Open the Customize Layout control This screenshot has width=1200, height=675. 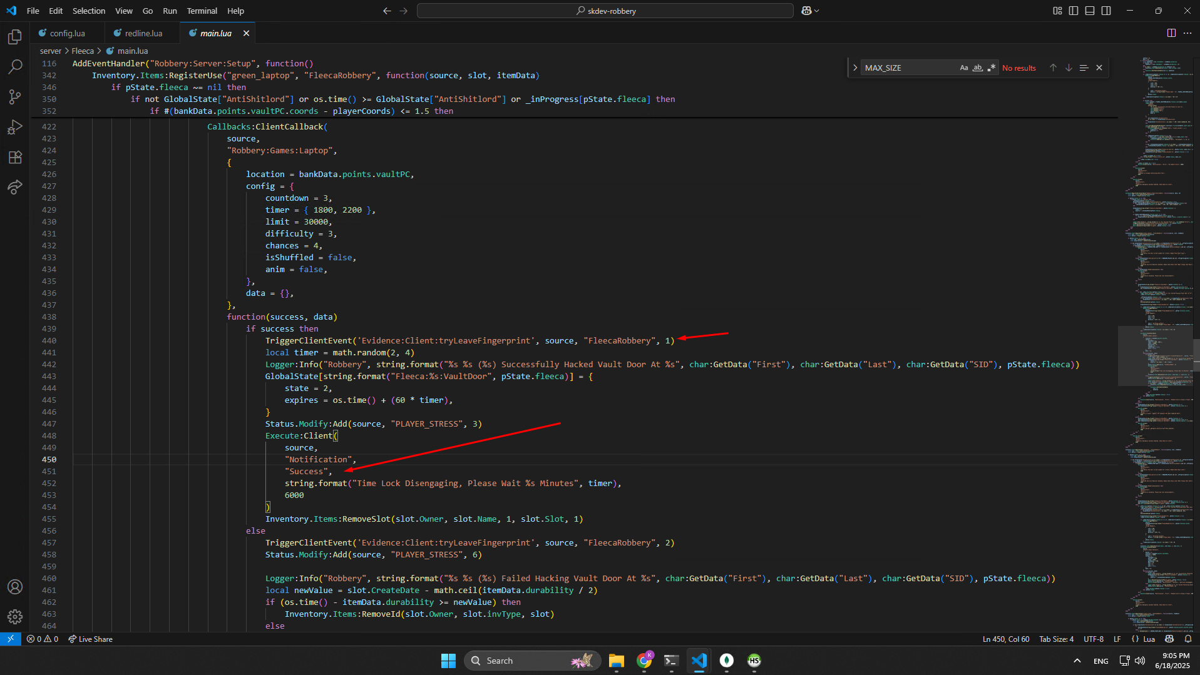click(x=1057, y=11)
